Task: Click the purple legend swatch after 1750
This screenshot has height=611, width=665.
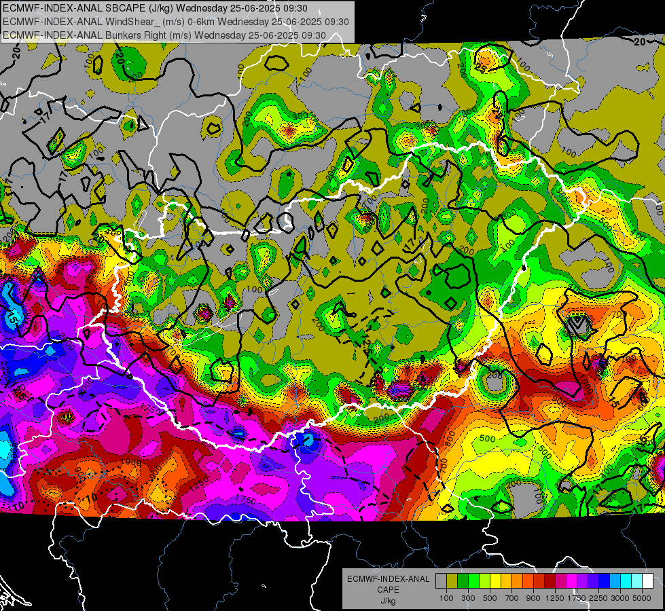Action: click(x=582, y=581)
